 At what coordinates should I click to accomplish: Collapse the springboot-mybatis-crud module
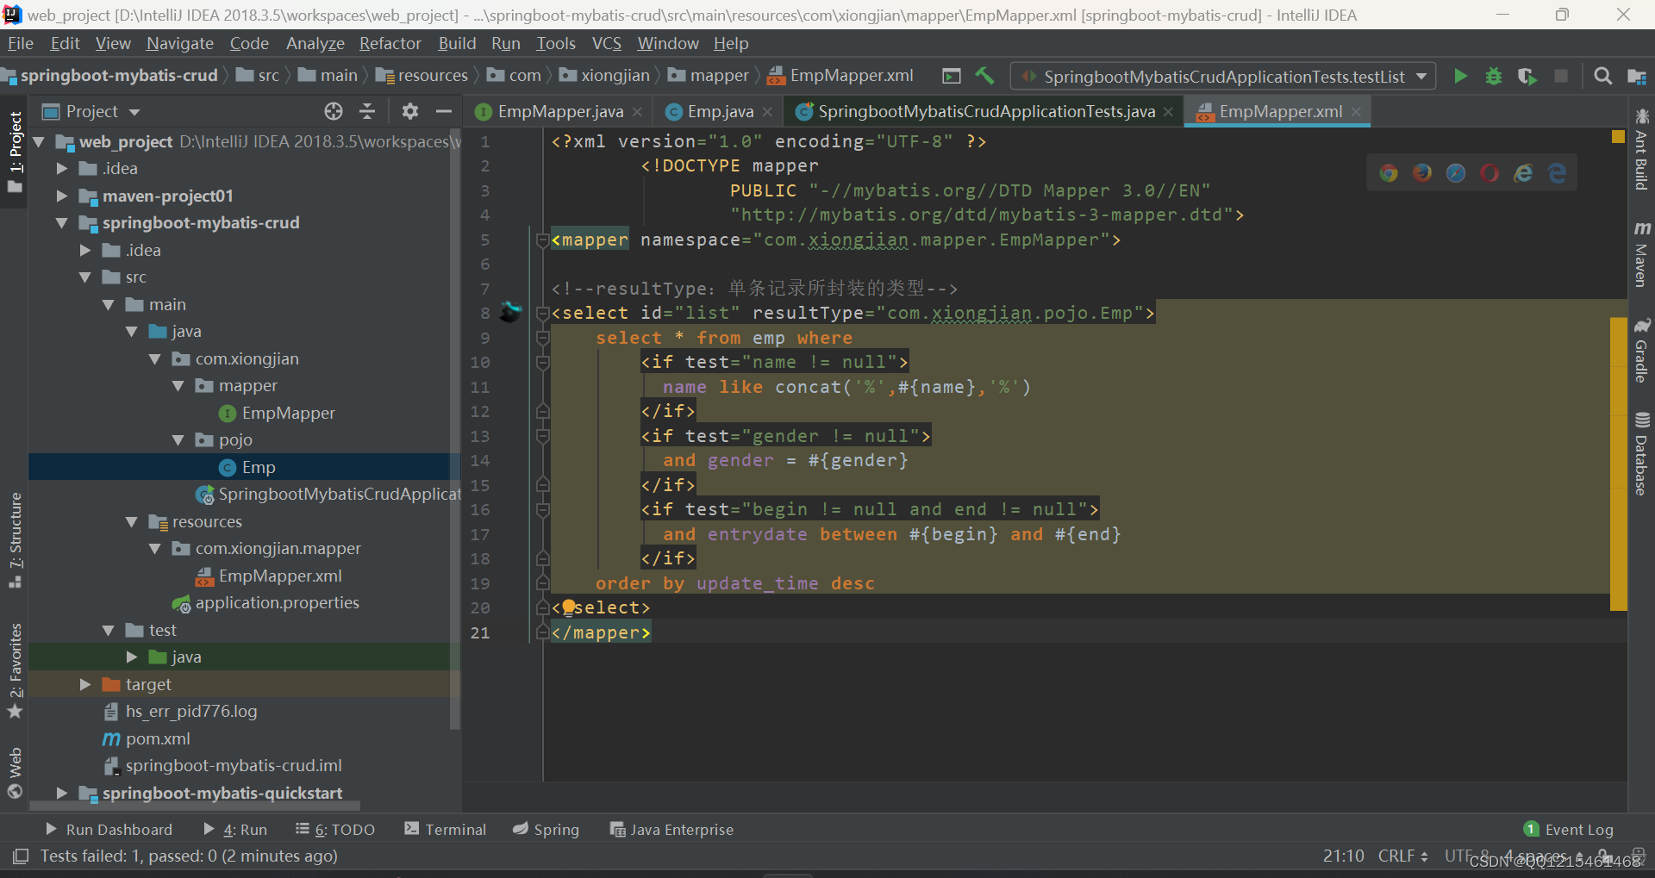[61, 222]
